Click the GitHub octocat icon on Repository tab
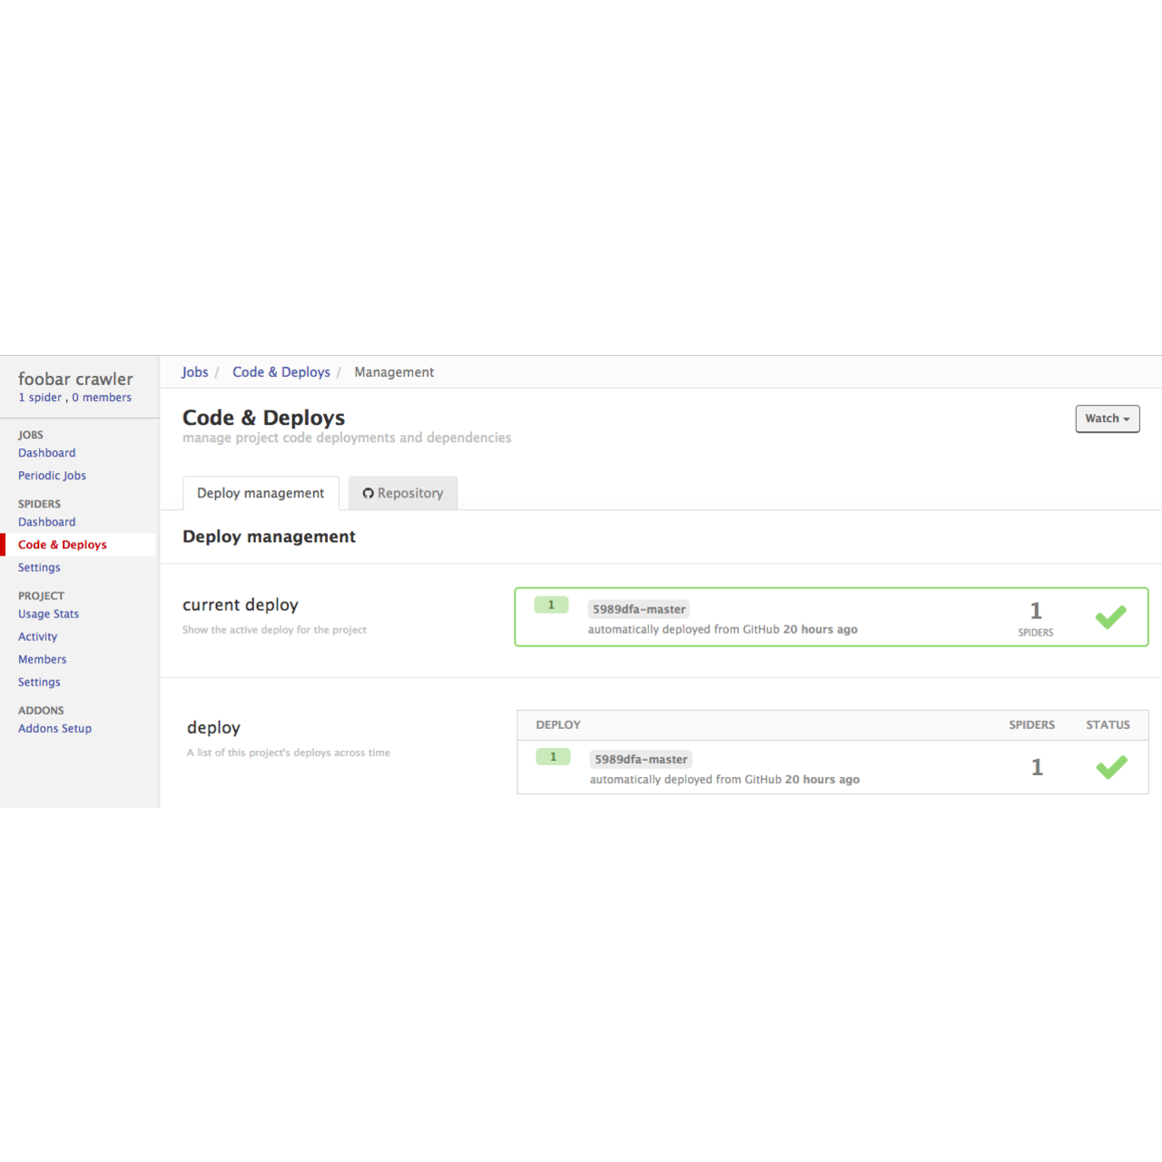 [369, 493]
